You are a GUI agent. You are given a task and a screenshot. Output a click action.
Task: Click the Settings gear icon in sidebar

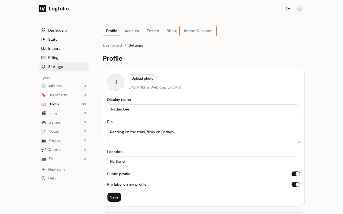click(x=43, y=67)
